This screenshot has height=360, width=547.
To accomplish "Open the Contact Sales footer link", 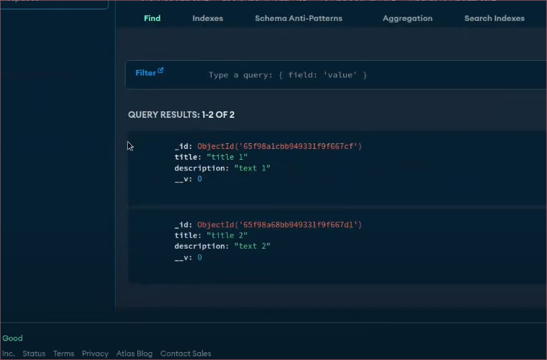I will [186, 353].
